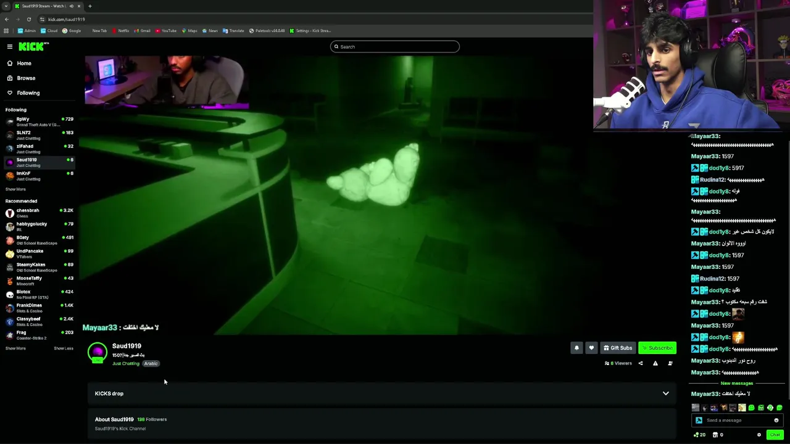
Task: Open a new browser tab
Action: (89, 6)
